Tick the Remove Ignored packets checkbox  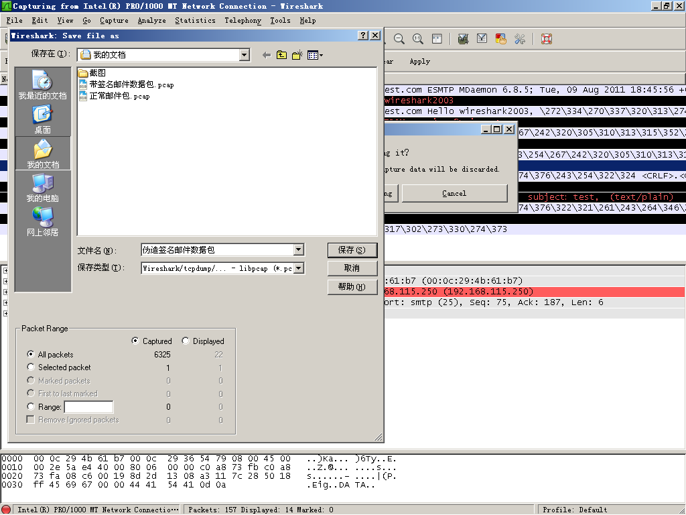click(31, 420)
